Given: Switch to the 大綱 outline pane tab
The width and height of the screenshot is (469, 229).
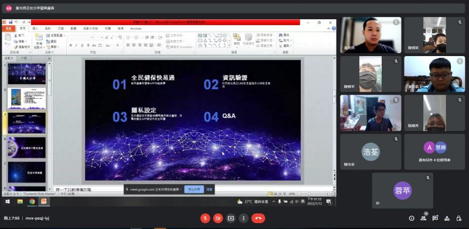Looking at the screenshot, I should pyautogui.click(x=23, y=58).
